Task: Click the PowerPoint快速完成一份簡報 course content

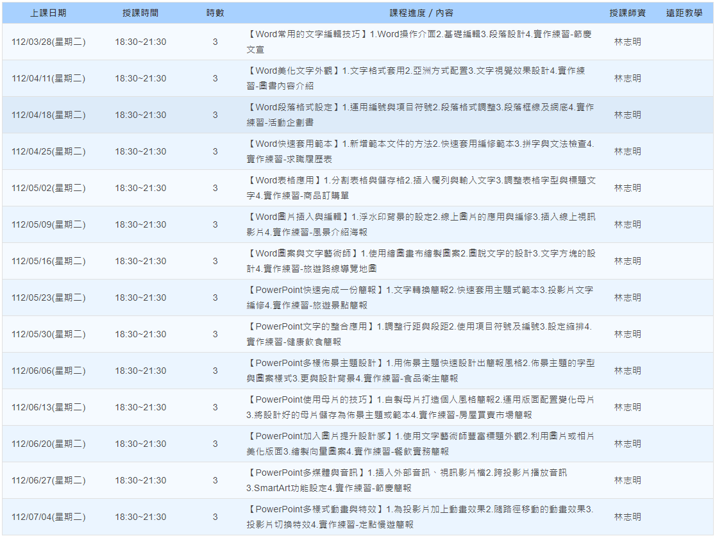Action: point(420,297)
